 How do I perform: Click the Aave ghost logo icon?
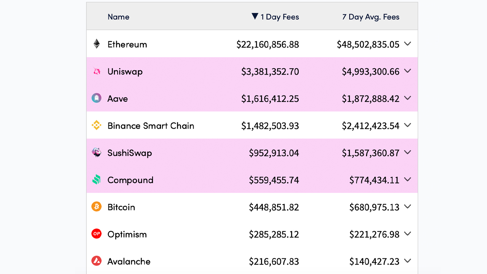(97, 98)
